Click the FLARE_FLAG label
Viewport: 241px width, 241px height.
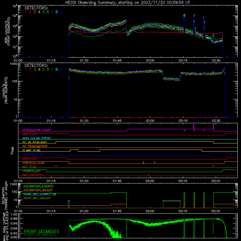click(31, 150)
